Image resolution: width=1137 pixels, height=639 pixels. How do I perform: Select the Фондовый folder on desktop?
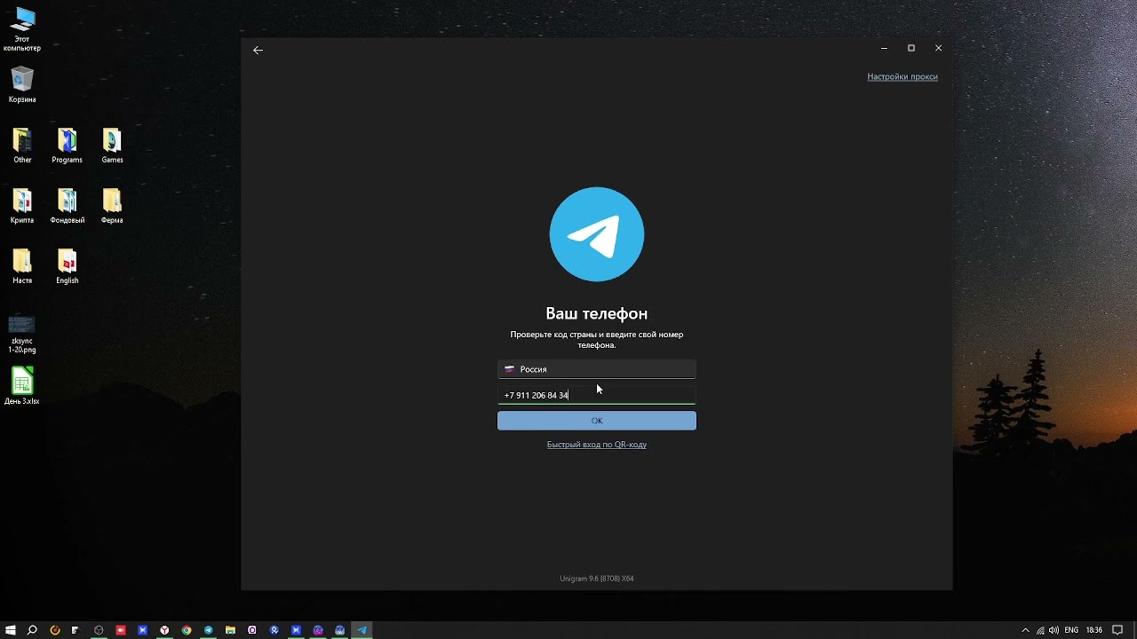[68, 206]
